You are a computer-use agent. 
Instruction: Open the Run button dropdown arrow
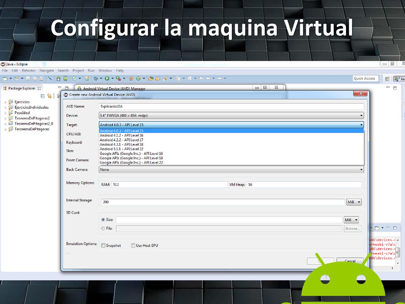tap(112, 78)
